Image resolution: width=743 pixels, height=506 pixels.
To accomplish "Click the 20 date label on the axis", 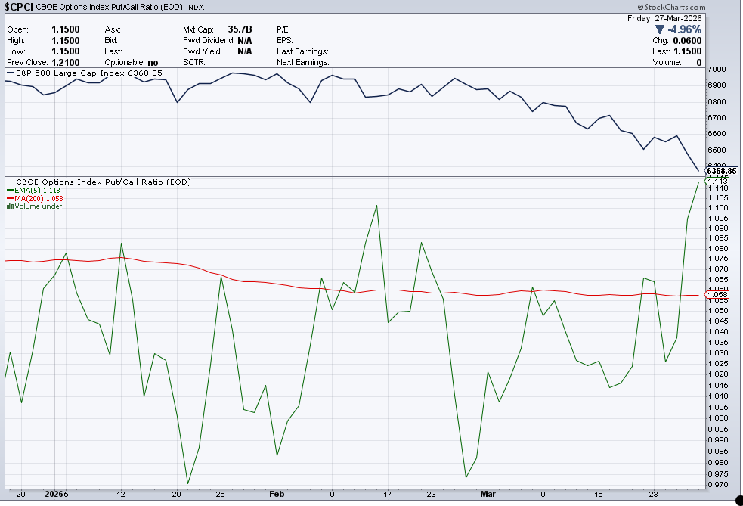I will 177,494.
